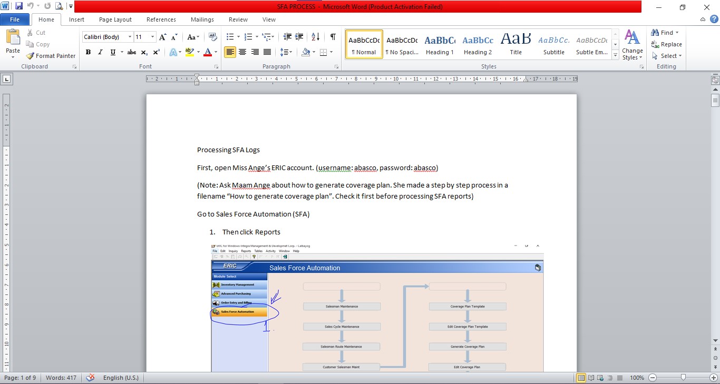720x384 pixels.
Task: Apply subscript formatting
Action: pyautogui.click(x=144, y=52)
